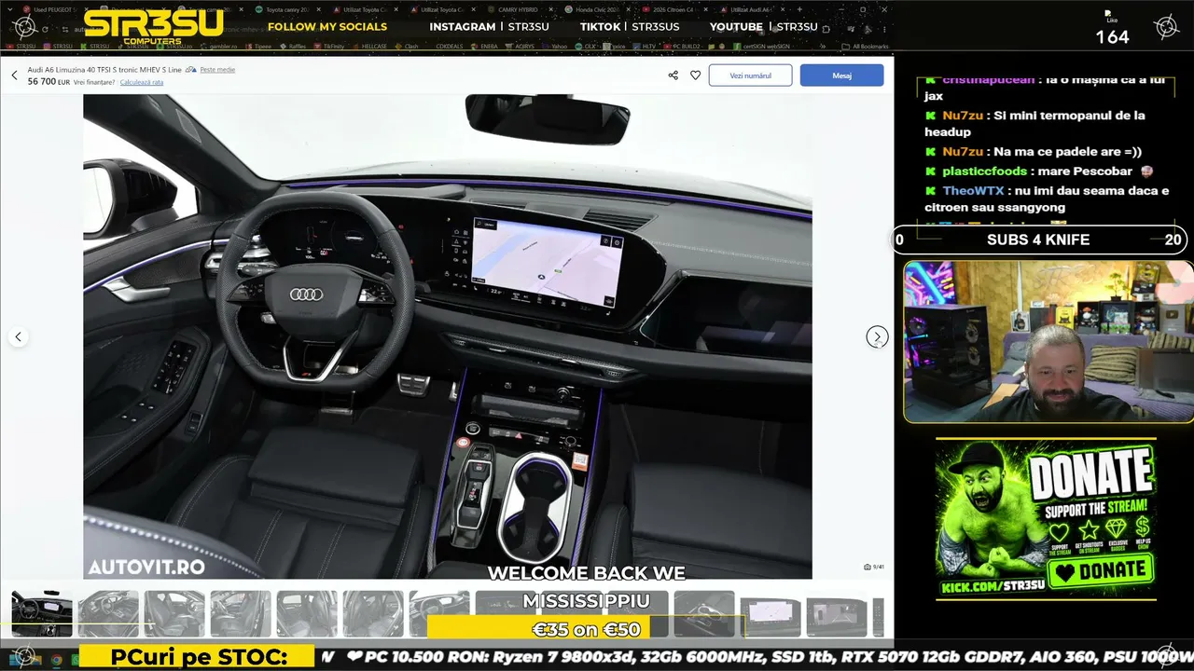
Task: Open the third photo thumbnail in the strip
Action: (x=174, y=614)
